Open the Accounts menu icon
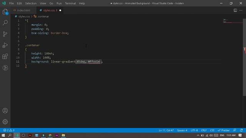The width and height of the screenshot is (246, 138). (5, 111)
